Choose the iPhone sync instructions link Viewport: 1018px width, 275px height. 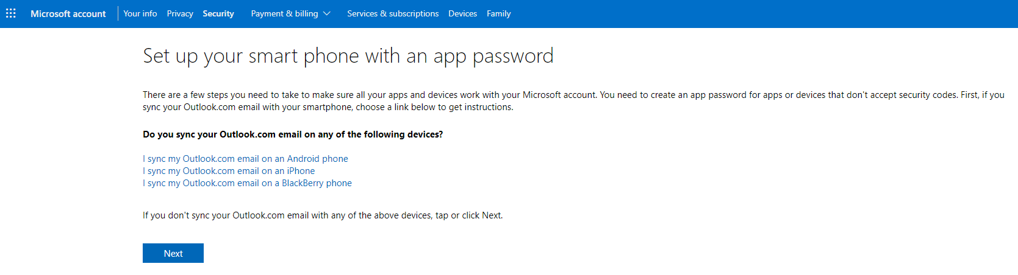(x=229, y=171)
